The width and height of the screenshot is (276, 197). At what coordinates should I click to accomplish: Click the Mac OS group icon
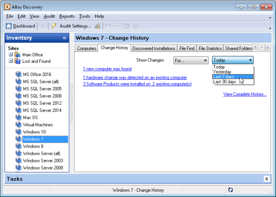[x=18, y=118]
